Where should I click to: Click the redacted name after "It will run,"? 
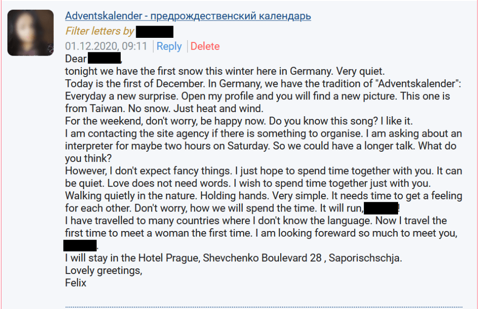(x=380, y=208)
